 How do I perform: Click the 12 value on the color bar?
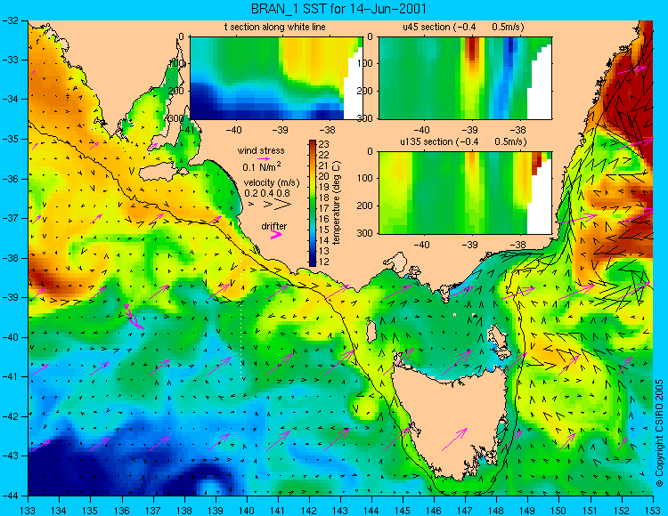click(324, 262)
